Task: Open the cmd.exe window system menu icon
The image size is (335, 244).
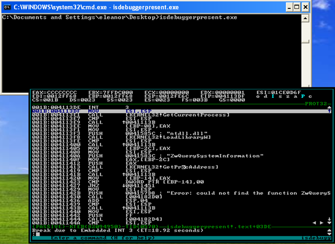Action: (x=7, y=6)
